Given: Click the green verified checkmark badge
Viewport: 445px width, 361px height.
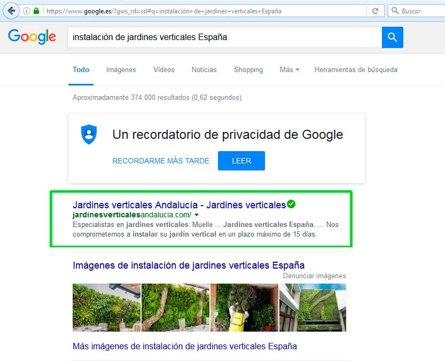Looking at the screenshot, I should coord(291,204).
